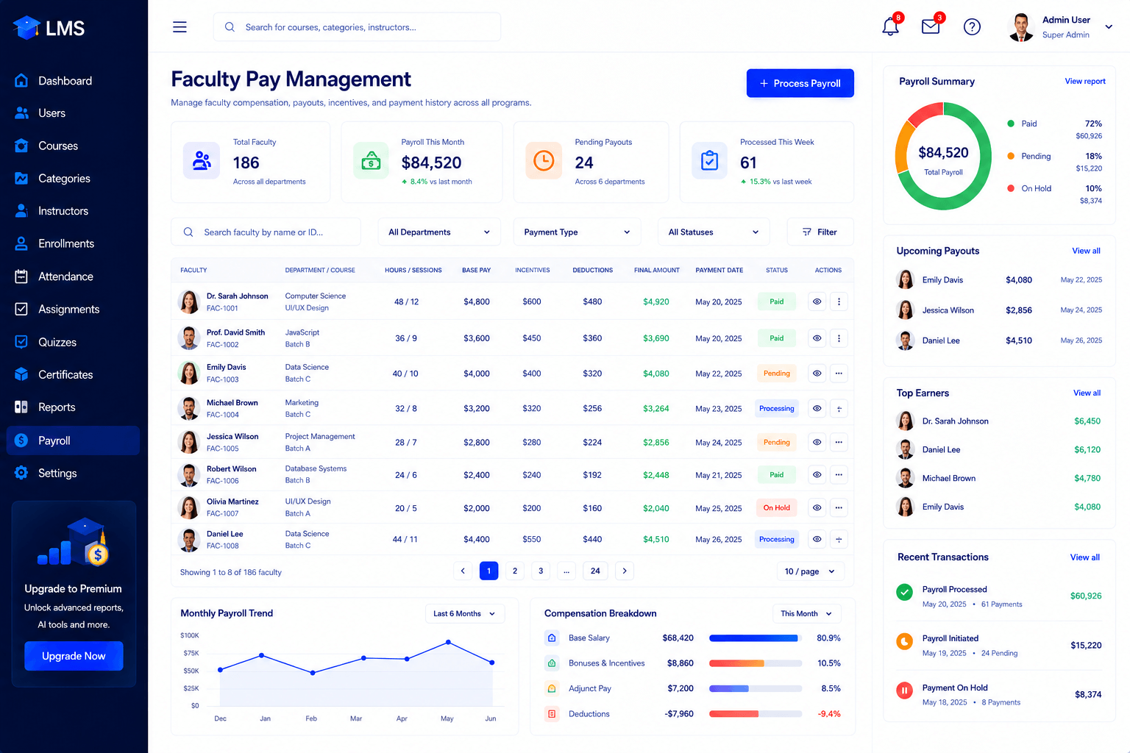Click the Bonuses & Incentives progress bar
1130x753 pixels.
[756, 663]
